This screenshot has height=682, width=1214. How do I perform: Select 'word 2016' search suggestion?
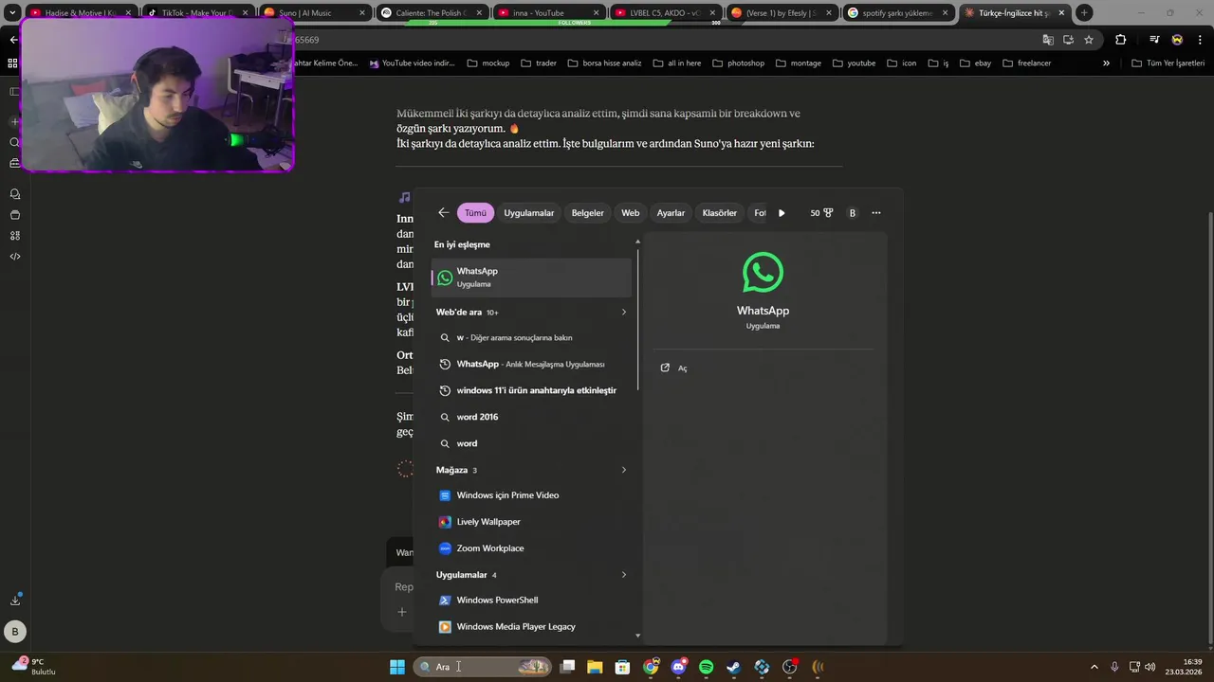[531, 417]
